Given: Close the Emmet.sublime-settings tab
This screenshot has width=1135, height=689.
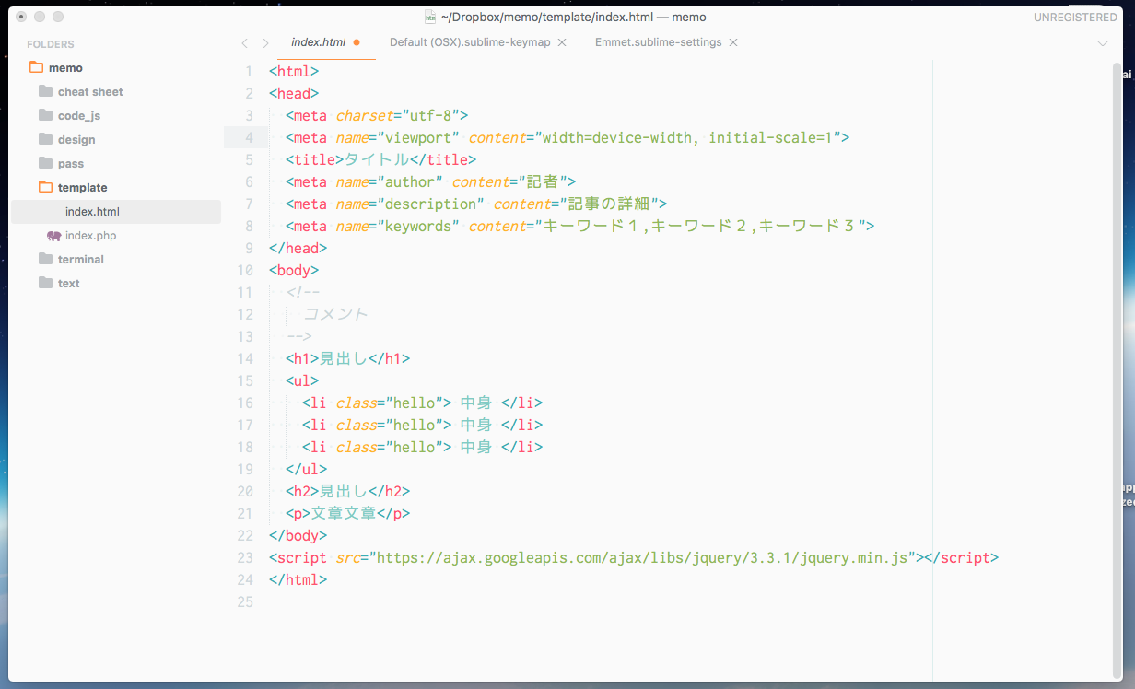Looking at the screenshot, I should 733,42.
